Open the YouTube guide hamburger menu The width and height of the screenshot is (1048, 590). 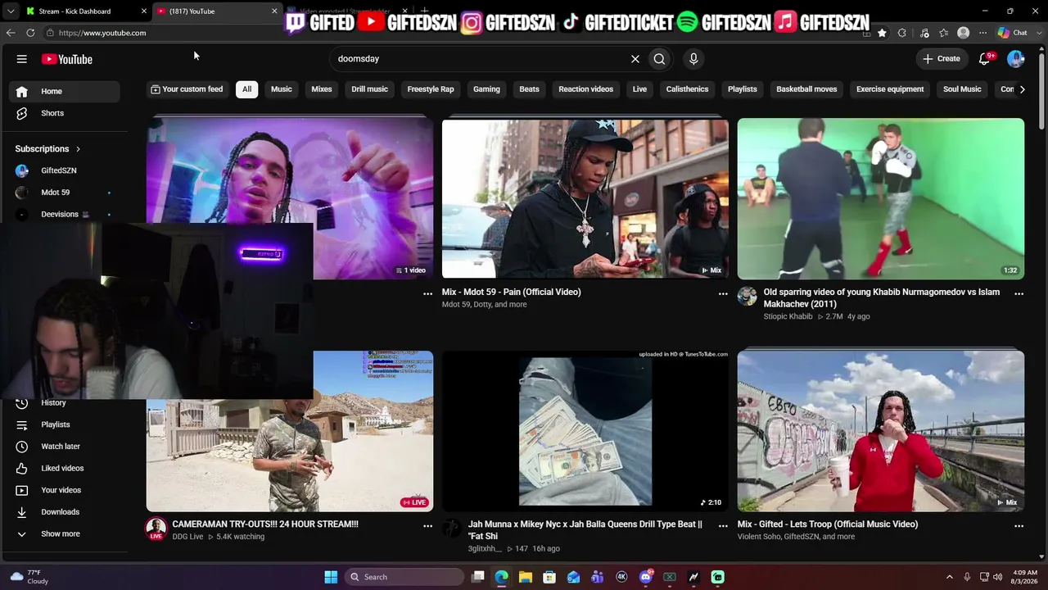point(22,59)
